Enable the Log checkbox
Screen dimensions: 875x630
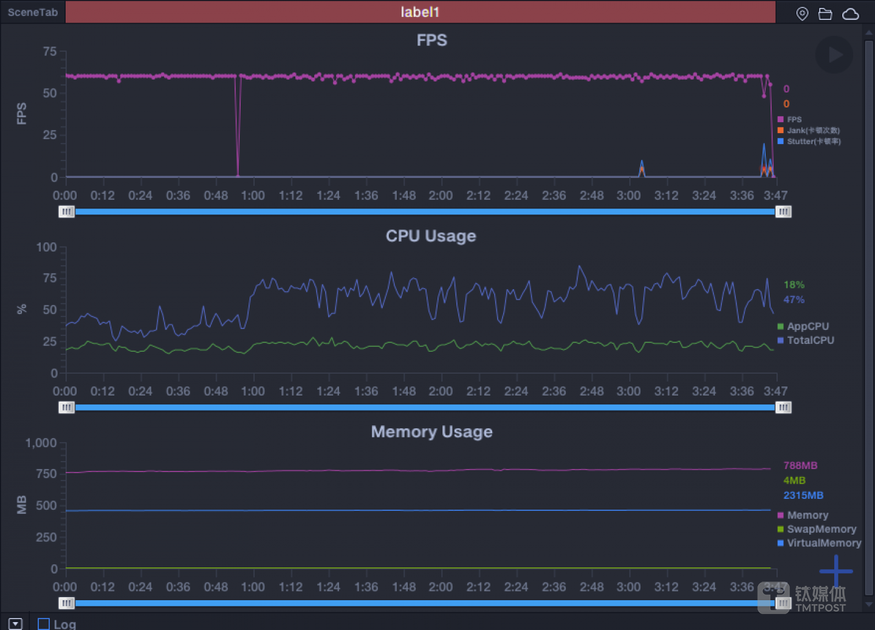coord(44,624)
